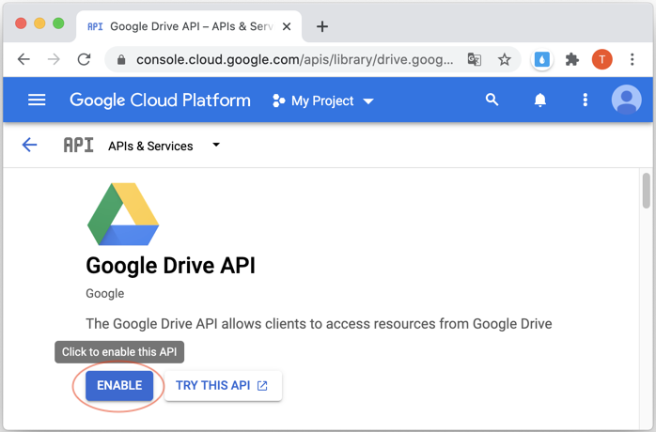Click the Google publisher text
The width and height of the screenshot is (656, 432).
[x=105, y=294]
